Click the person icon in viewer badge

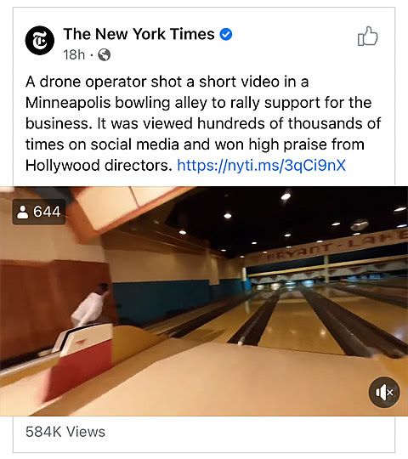pos(23,212)
